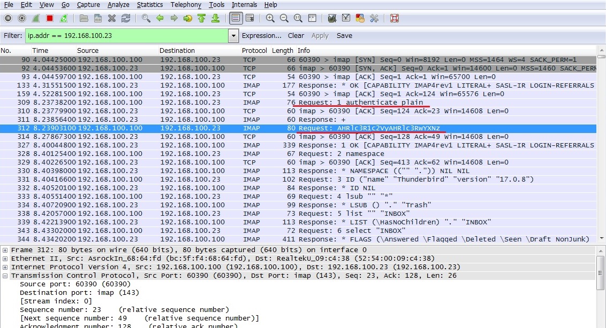Open a capture file via folder icon
Viewport: 606px width, 328px height.
(x=84, y=18)
